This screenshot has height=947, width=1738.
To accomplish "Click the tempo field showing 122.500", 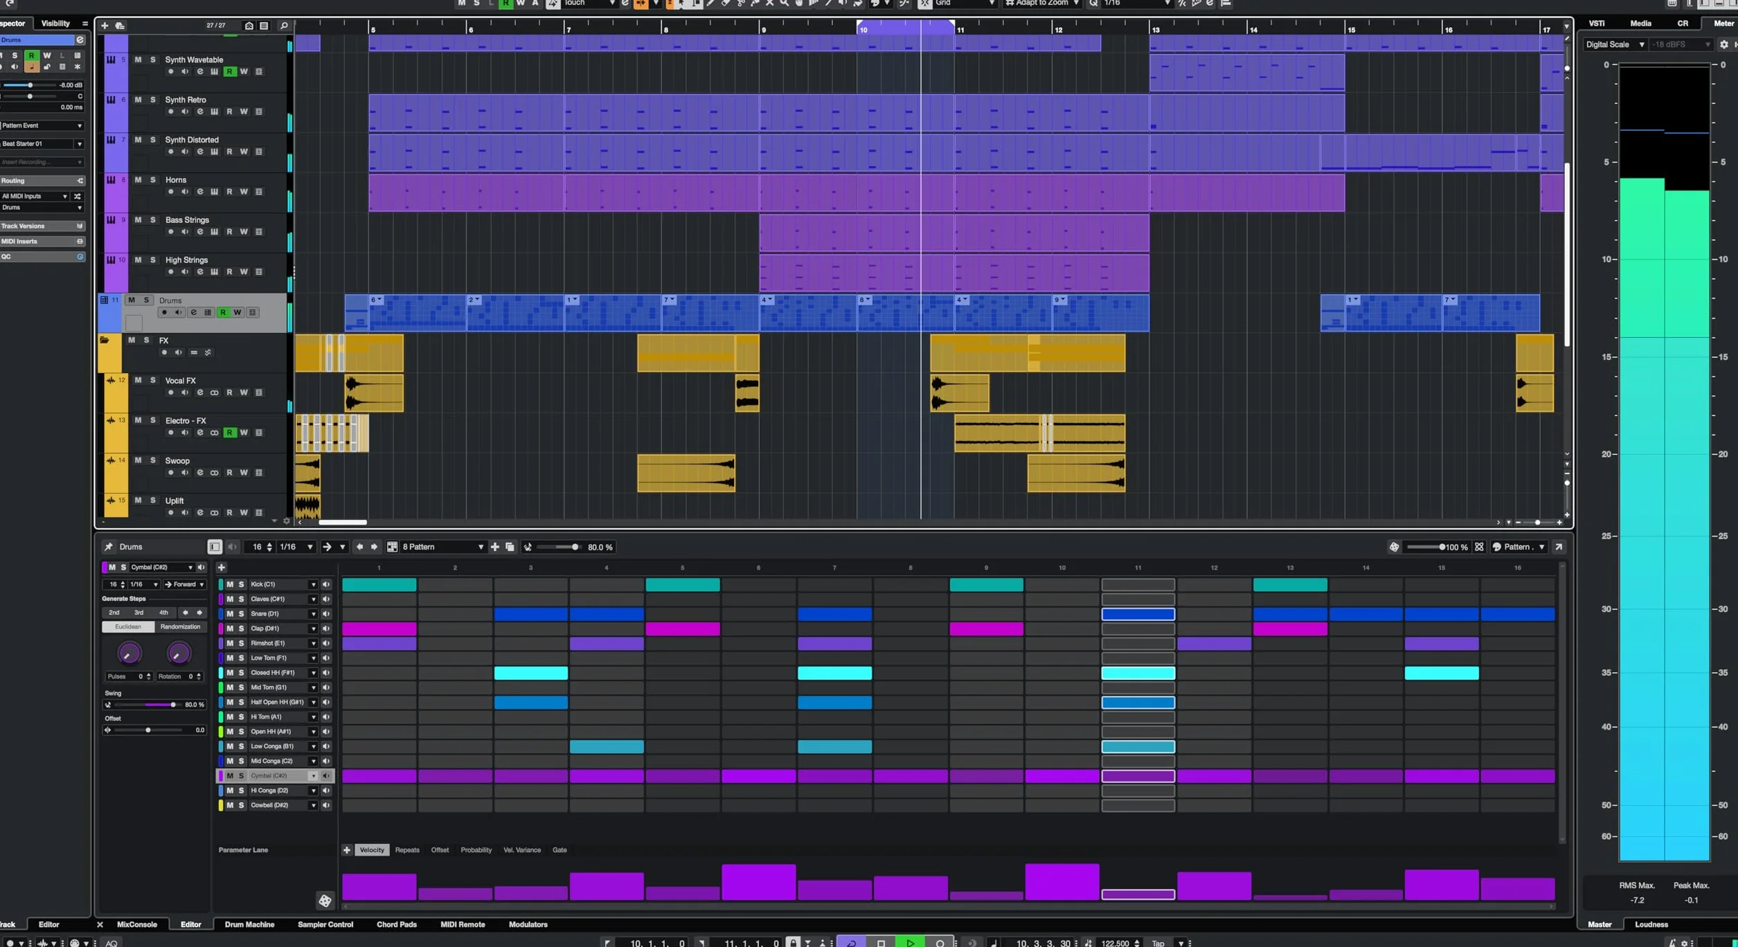I will coord(1115,943).
